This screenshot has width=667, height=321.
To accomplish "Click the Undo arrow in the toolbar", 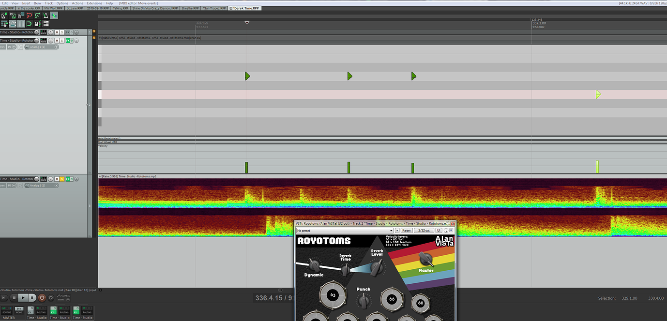I will [x=29, y=15].
